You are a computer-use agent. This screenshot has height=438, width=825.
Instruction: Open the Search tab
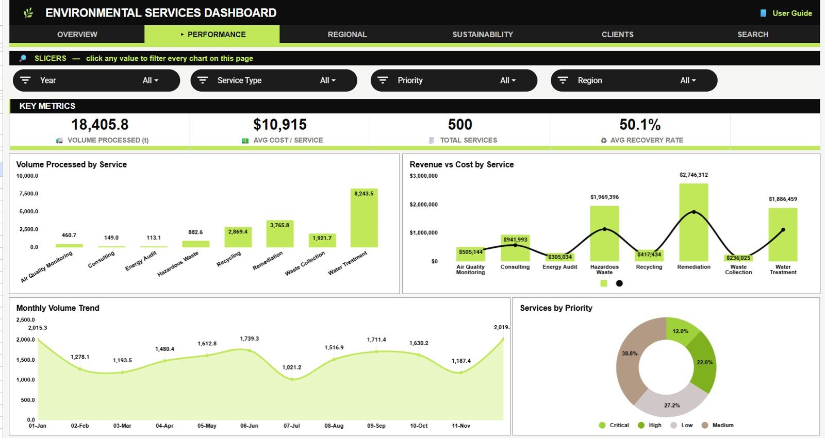[753, 35]
